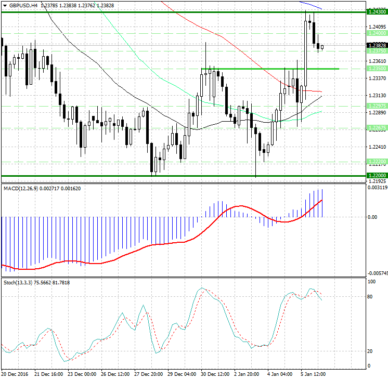Click the Stochastic 80 level label

tap(370, 297)
